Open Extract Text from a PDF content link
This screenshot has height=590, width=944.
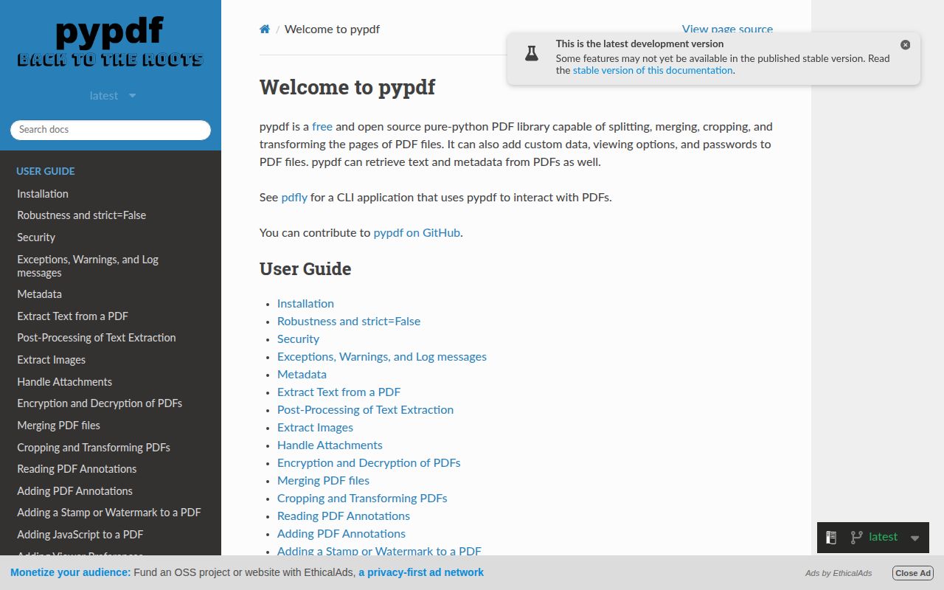point(339,392)
